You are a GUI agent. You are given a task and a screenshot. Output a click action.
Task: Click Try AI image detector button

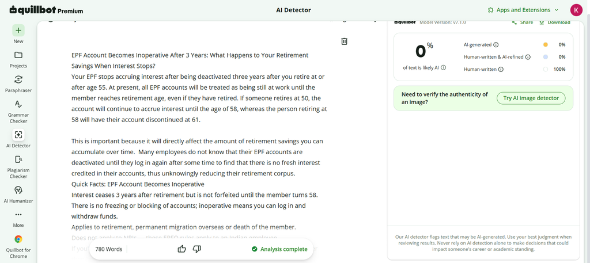[x=531, y=98]
